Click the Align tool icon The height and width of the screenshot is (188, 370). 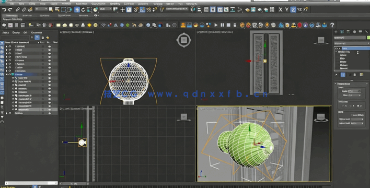coord(199,10)
